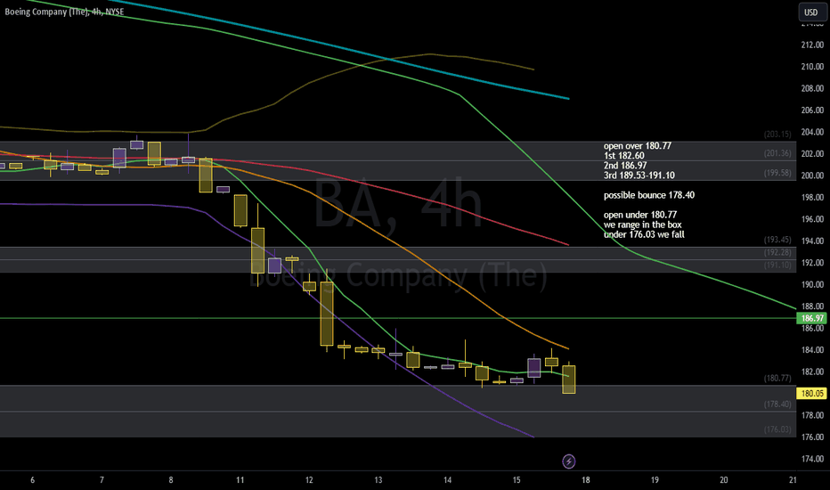Click date 11 on the time axis
Image resolution: width=830 pixels, height=490 pixels.
[240, 480]
